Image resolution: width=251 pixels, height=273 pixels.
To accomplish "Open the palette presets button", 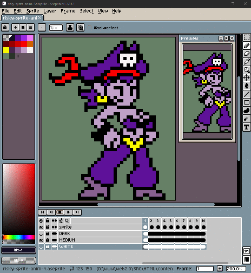I will coord(23,28).
